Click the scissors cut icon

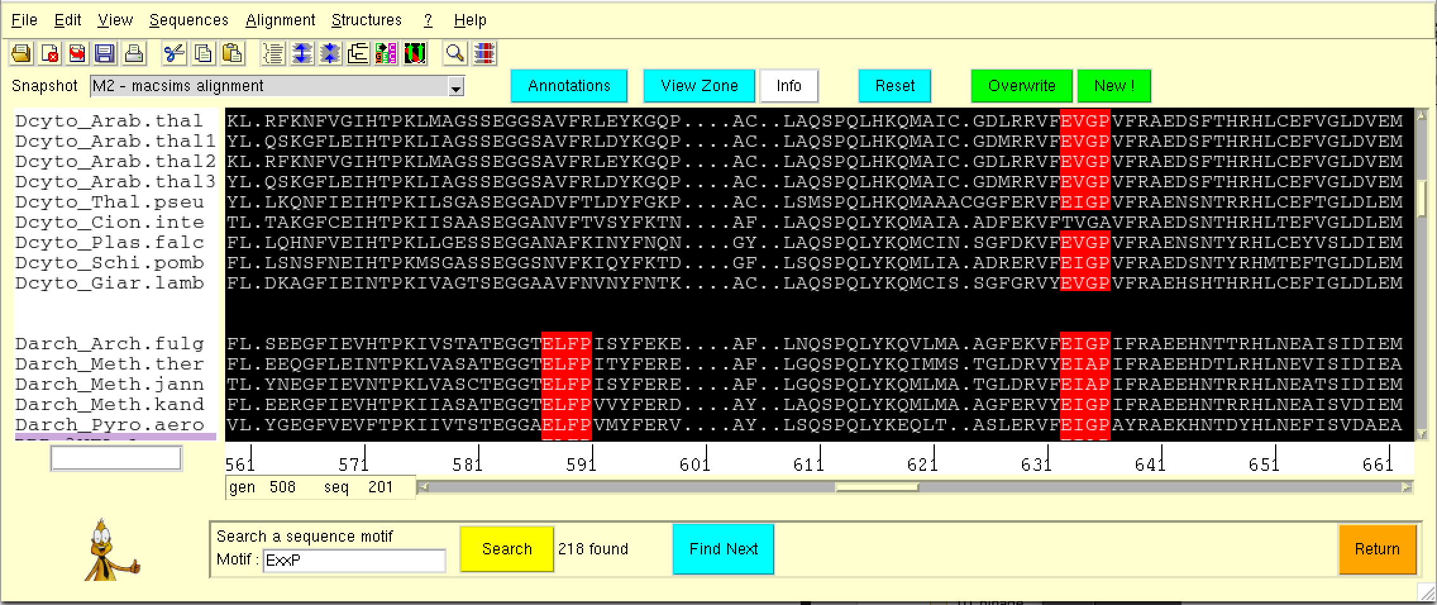tap(174, 54)
